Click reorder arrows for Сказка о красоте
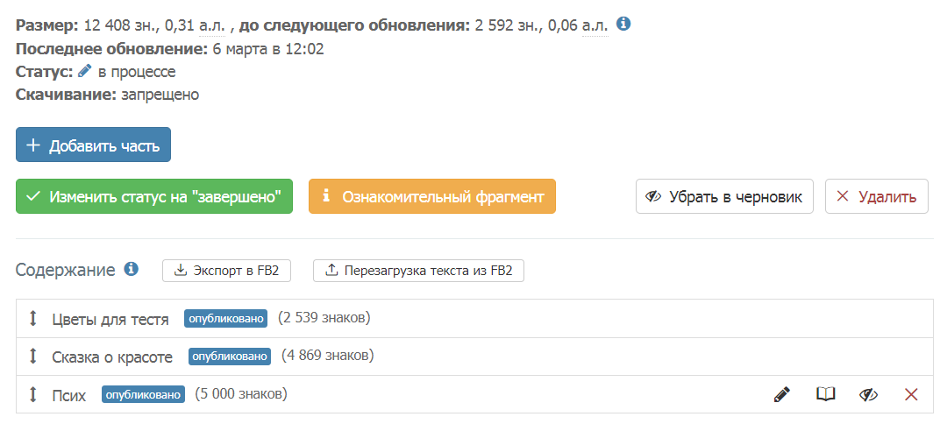Screen dimensions: 940x431 [x=33, y=357]
